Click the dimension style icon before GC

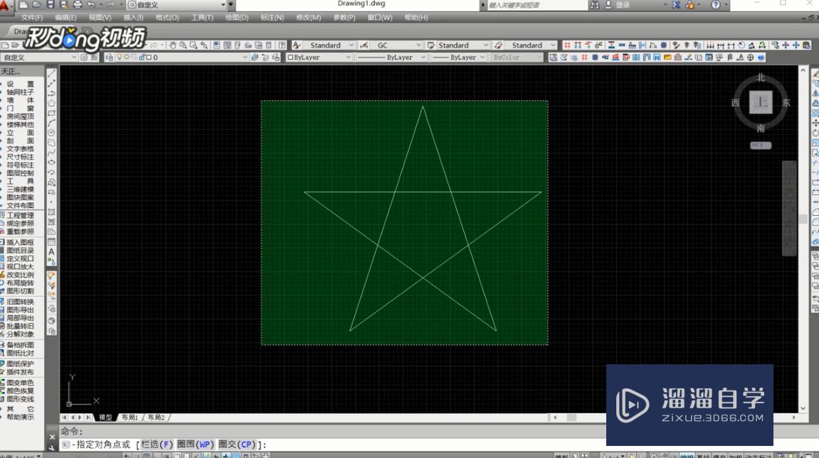[364, 45]
